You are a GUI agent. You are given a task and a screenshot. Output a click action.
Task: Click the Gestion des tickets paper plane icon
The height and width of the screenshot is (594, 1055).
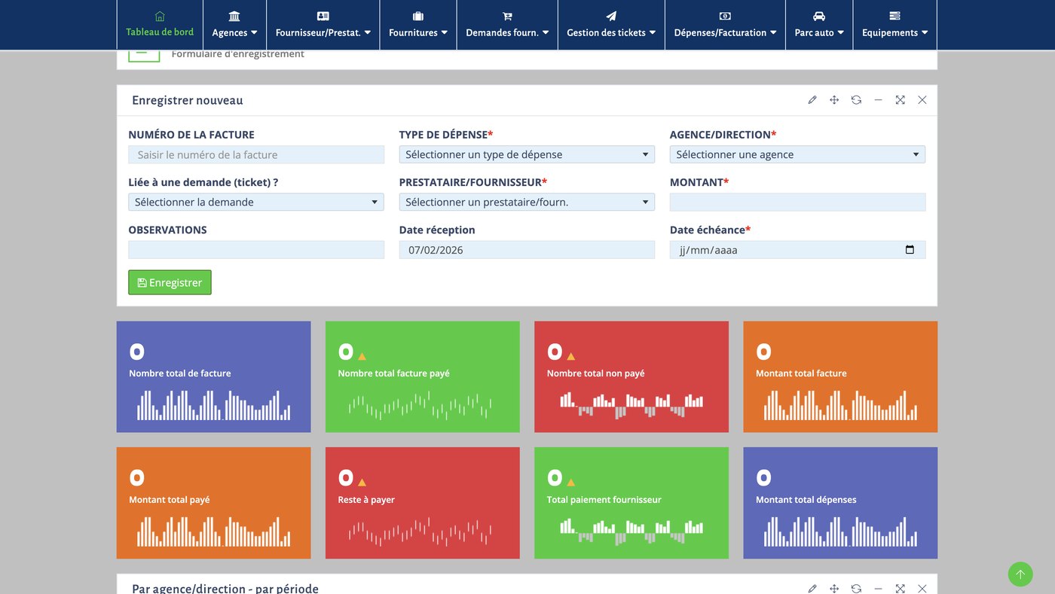click(611, 16)
